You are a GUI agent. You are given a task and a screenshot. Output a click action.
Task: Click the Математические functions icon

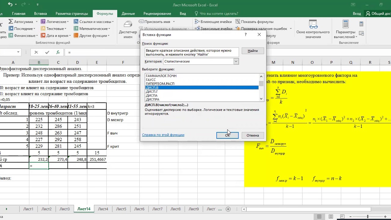pyautogui.click(x=76, y=28)
